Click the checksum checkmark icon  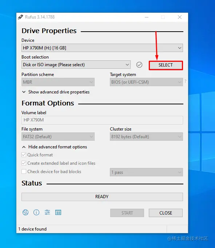point(139,65)
